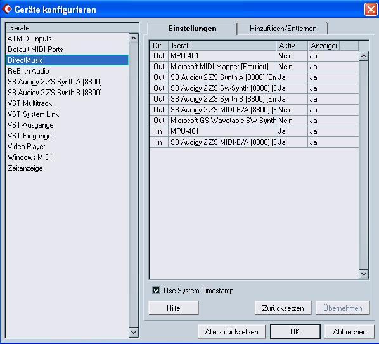Toggle Aktiv for In MPU-401 row
379x344 pixels.
(292, 131)
